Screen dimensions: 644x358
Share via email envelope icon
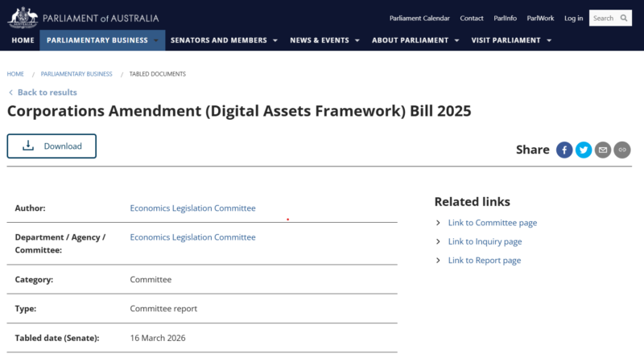tap(603, 150)
